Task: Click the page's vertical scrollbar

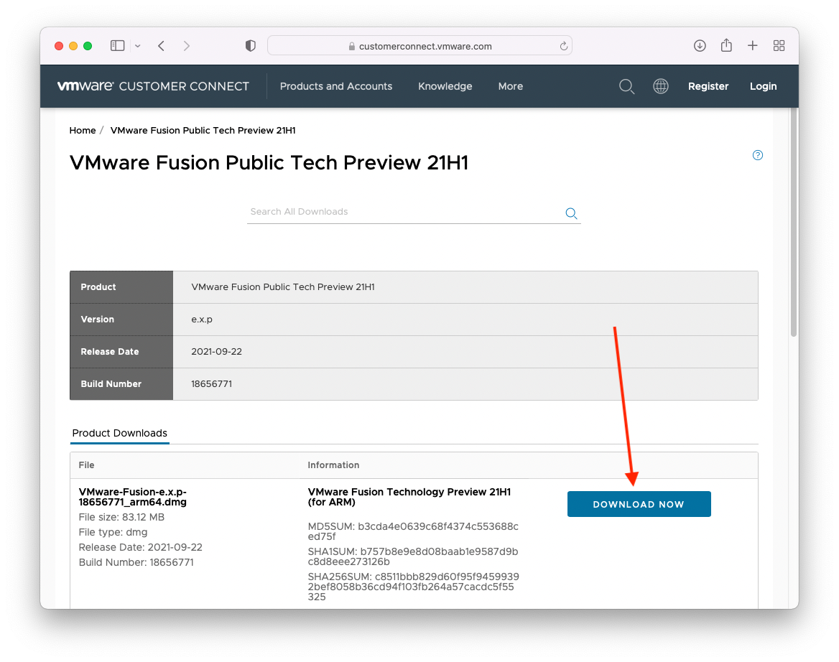Action: pos(793,223)
